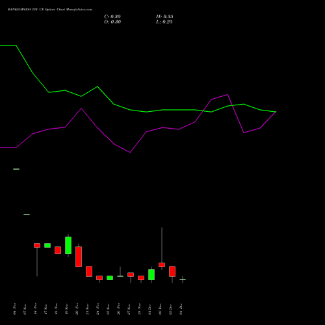Click the 25 Nov date label

click(x=108, y=309)
